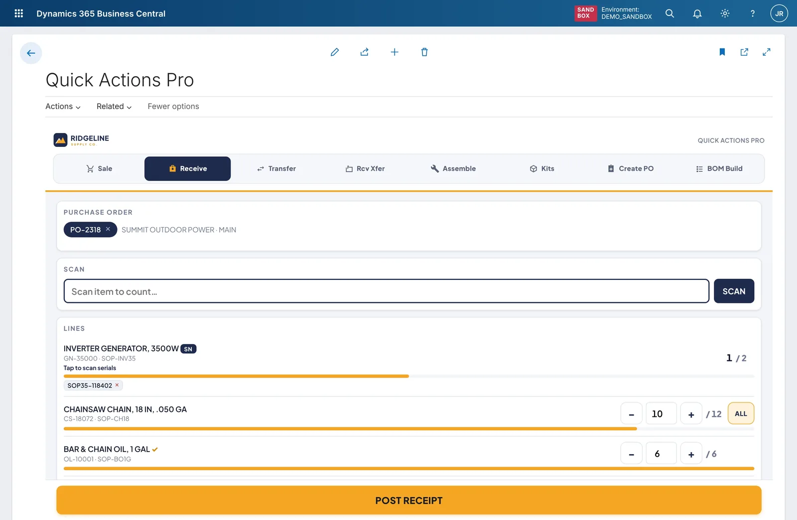Click the SANDBOX environment badge

pyautogui.click(x=585, y=13)
